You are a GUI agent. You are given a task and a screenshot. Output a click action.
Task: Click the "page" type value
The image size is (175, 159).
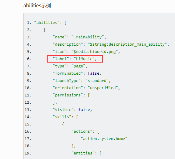tap(78, 66)
